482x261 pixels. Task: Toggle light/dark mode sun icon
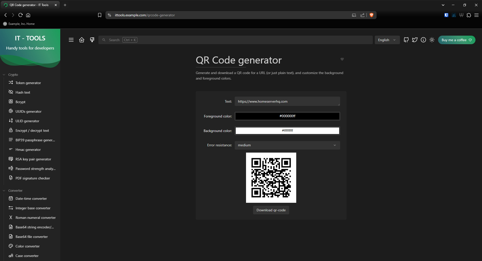[x=432, y=40]
